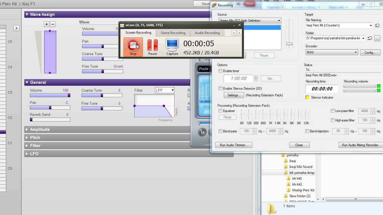Check the Band-rejection option

click(307, 131)
